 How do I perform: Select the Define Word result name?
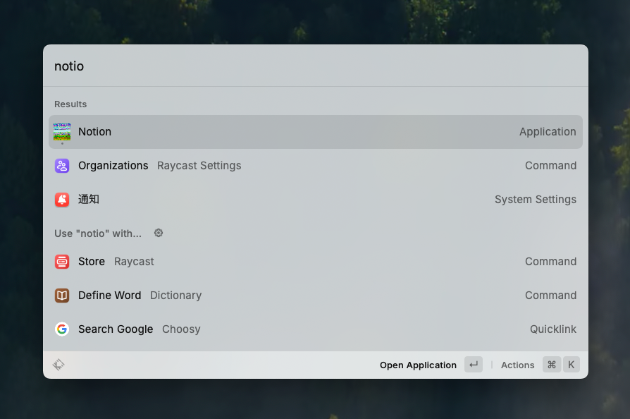point(110,295)
